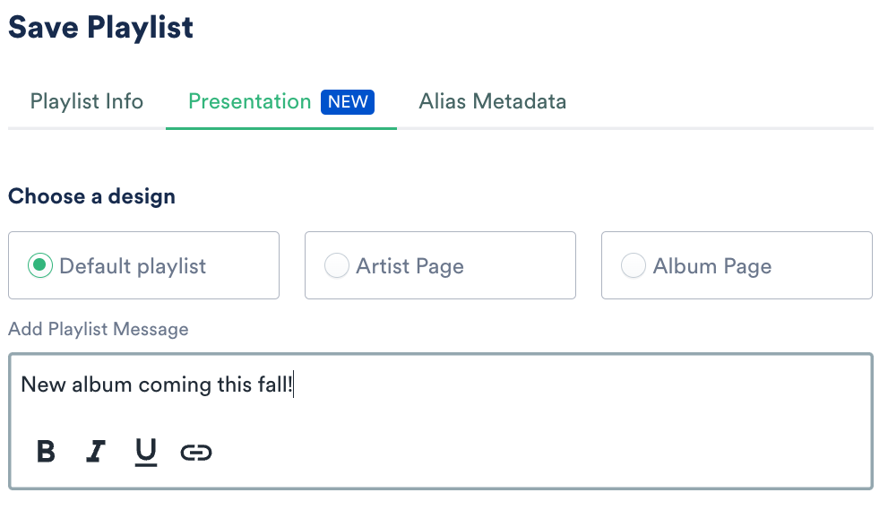This screenshot has height=510, width=888.
Task: Switch to the Playlist Info tab
Action: [87, 101]
